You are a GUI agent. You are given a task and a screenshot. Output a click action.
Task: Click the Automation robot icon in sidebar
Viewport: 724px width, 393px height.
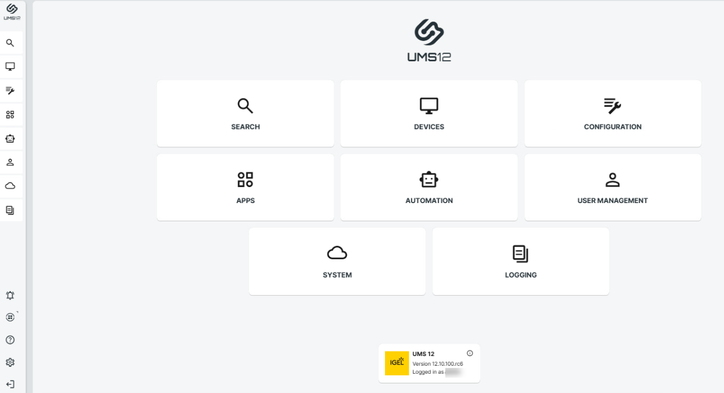pyautogui.click(x=10, y=138)
